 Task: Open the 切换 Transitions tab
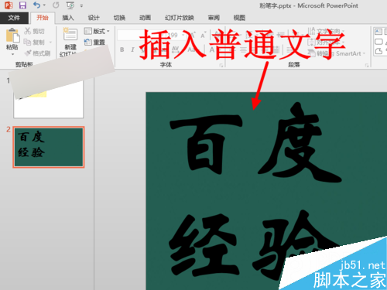pos(119,18)
